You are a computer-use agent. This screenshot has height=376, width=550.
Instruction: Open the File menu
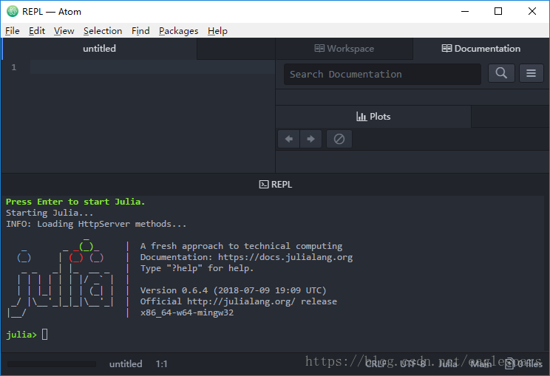[x=13, y=31]
